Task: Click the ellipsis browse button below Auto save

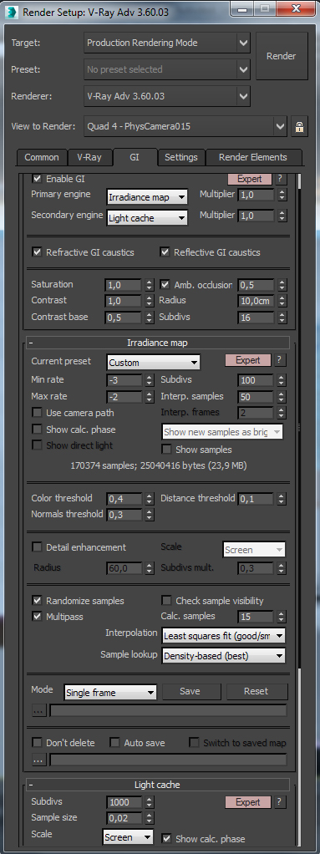Action: [38, 760]
